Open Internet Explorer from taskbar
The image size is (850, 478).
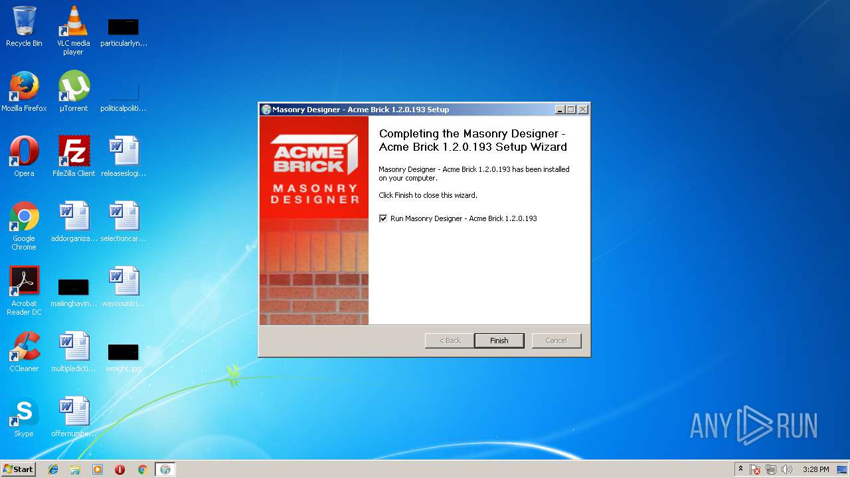coord(53,469)
